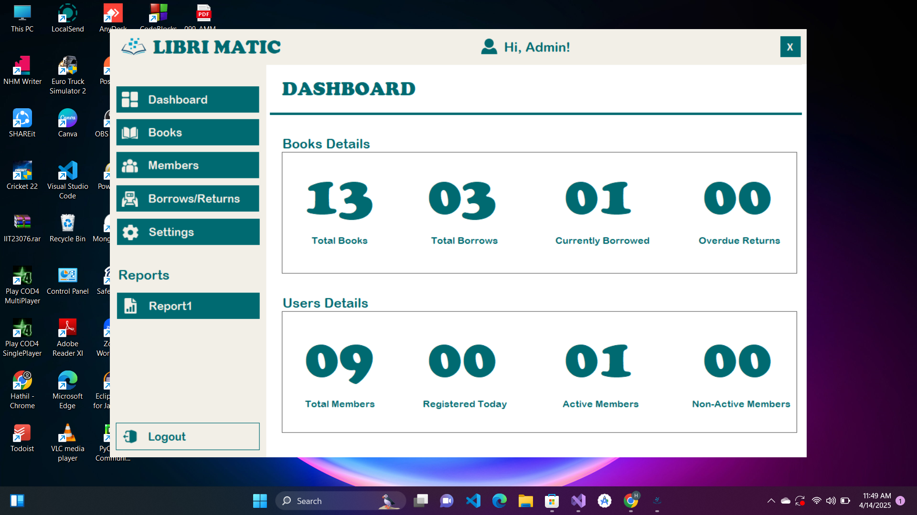Viewport: 917px width, 515px height.
Task: Go to the Members page
Action: pyautogui.click(x=188, y=165)
